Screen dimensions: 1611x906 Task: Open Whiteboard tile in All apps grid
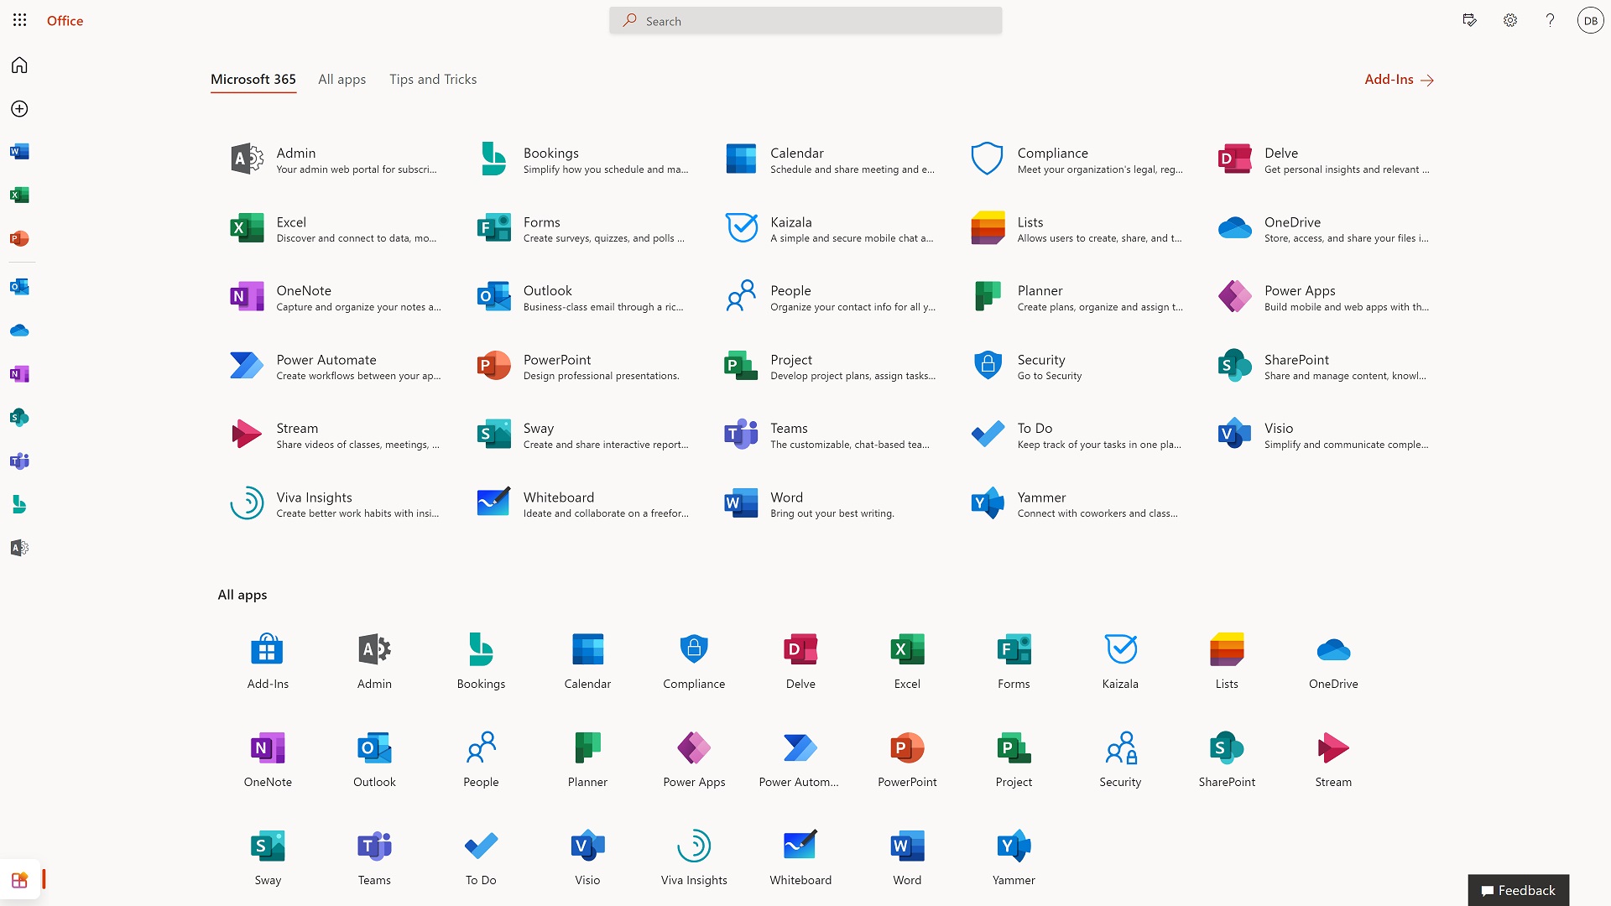click(x=800, y=858)
